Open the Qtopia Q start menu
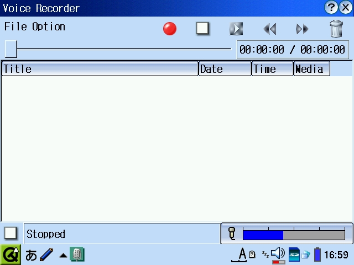354x265 pixels. [10, 255]
